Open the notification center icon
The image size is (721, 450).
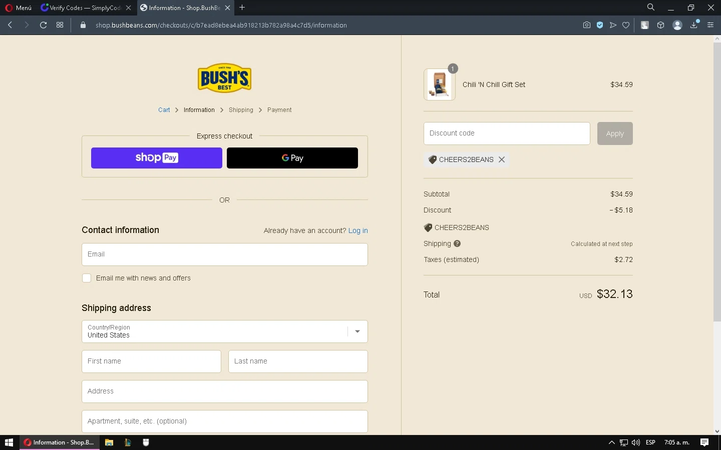pos(704,442)
